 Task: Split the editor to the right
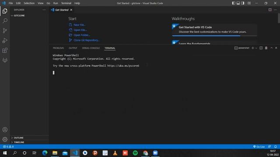click(x=270, y=10)
